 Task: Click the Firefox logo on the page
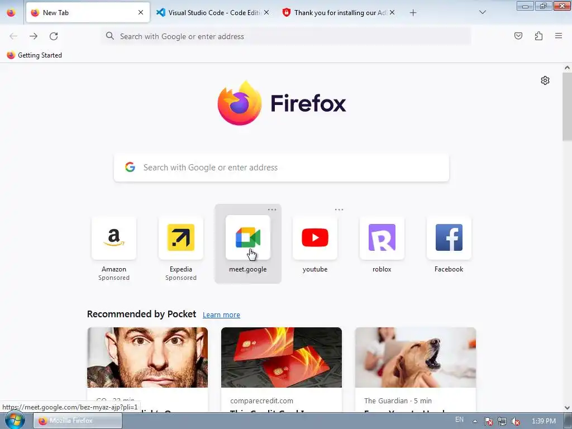click(282, 103)
